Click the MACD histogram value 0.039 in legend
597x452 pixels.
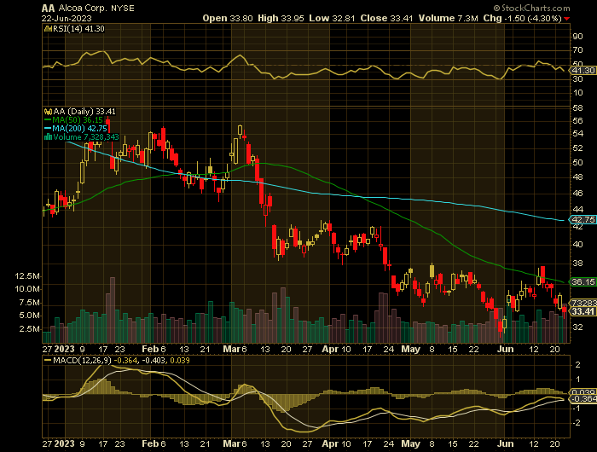pyautogui.click(x=180, y=360)
